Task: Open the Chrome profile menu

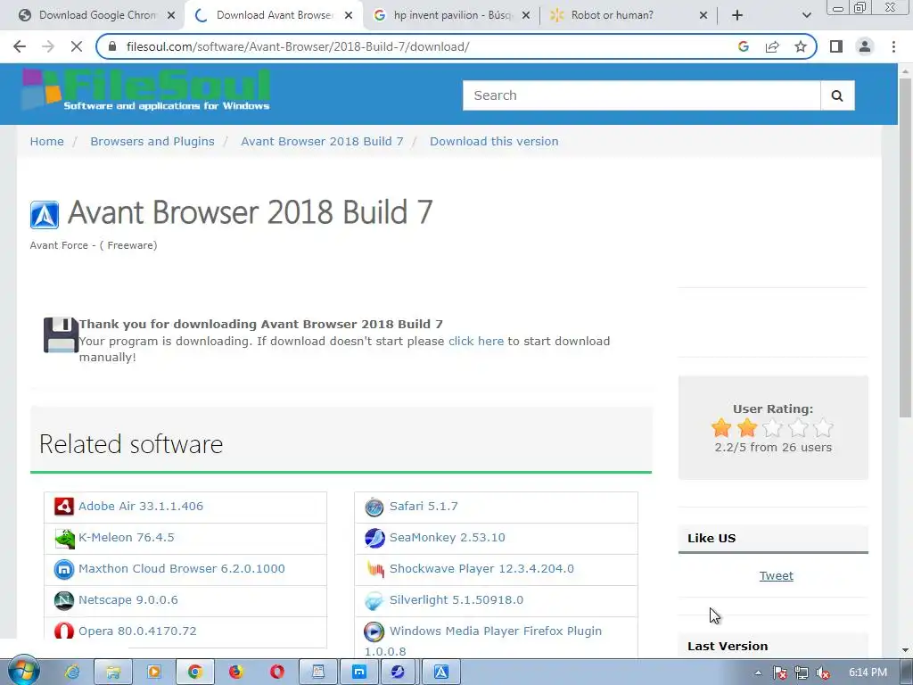Action: tap(865, 46)
